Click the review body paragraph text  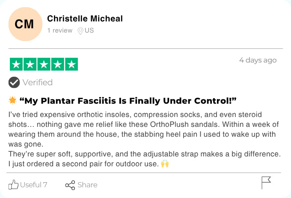pyautogui.click(x=145, y=139)
